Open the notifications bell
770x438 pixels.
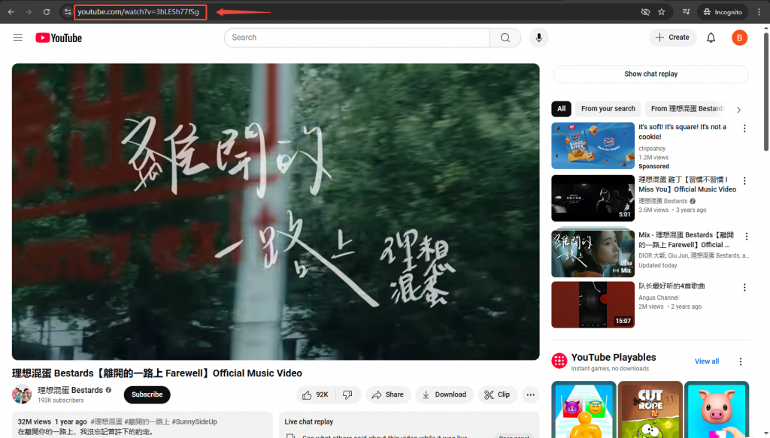point(711,38)
